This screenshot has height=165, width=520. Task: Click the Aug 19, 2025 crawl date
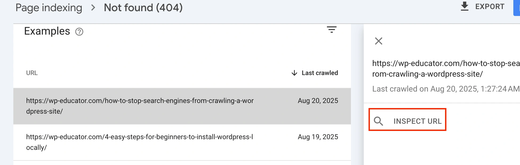318,137
